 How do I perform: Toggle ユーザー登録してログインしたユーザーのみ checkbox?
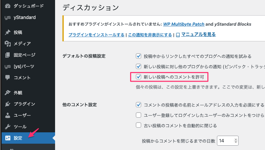[x=139, y=115]
